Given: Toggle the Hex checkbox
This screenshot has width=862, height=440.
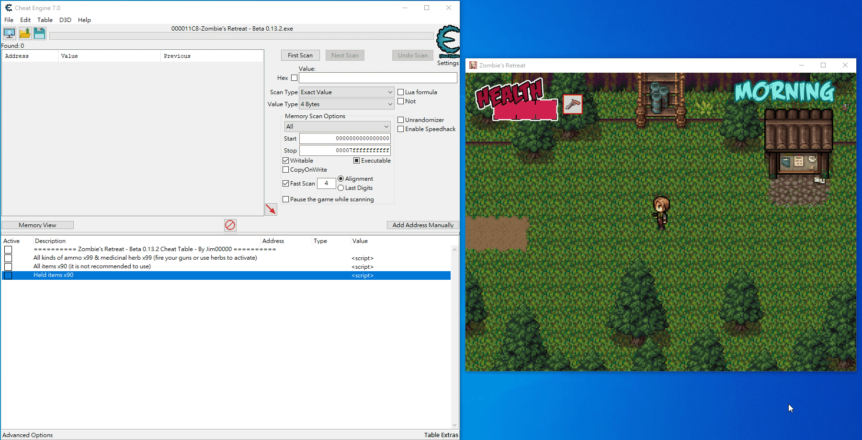Looking at the screenshot, I should (294, 78).
